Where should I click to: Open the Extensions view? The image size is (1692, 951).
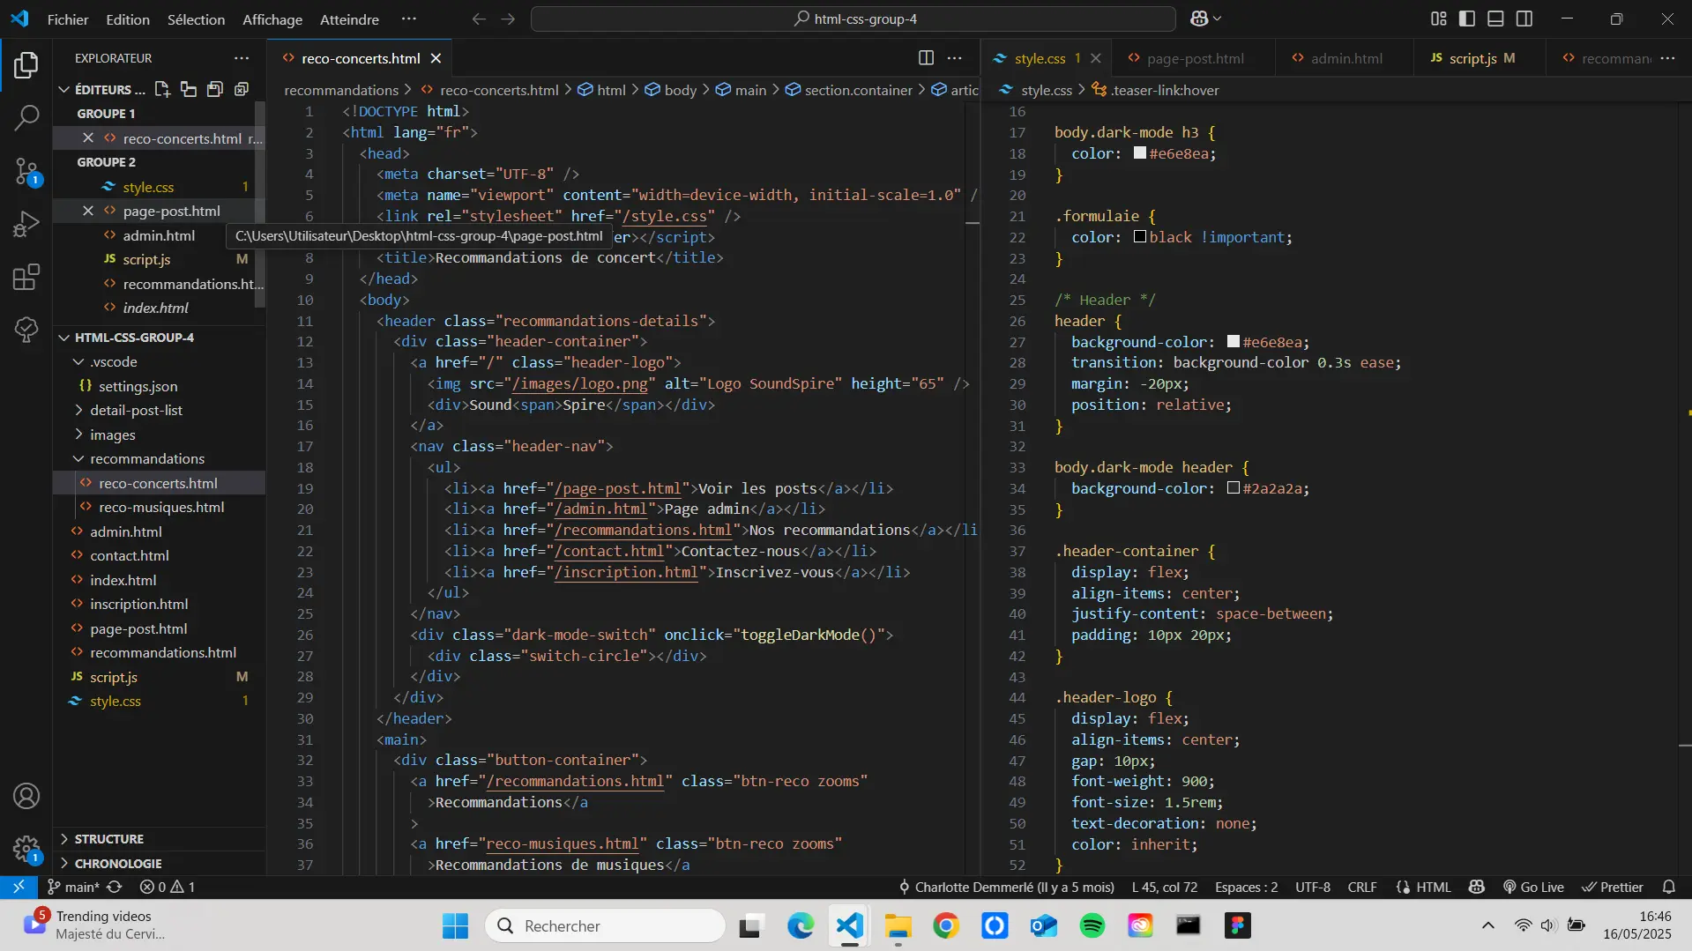[x=26, y=277]
